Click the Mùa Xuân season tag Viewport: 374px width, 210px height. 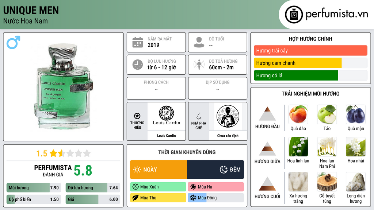(158, 187)
